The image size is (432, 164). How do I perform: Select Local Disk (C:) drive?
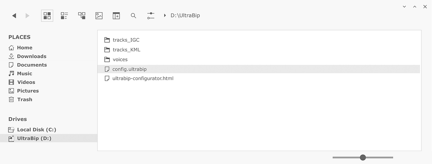32,129
